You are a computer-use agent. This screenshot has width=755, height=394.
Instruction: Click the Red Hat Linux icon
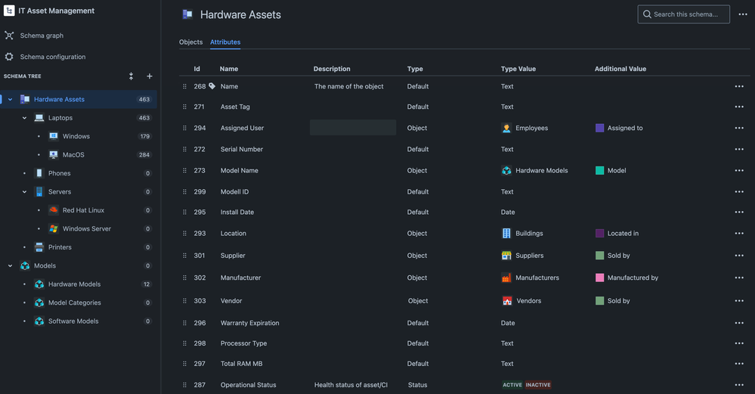(54, 210)
